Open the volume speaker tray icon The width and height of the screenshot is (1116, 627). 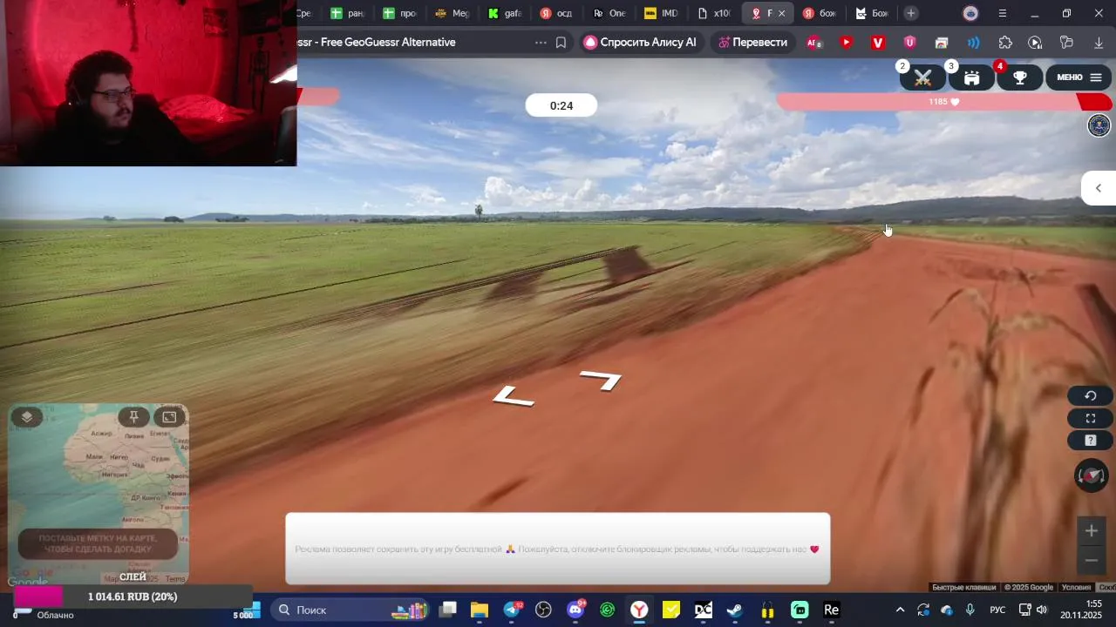(x=1041, y=610)
